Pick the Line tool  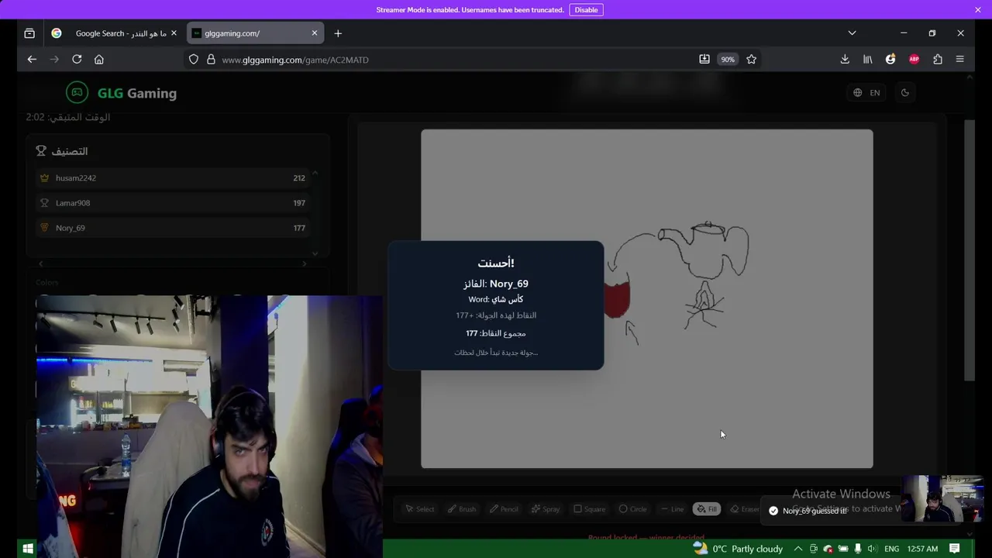click(x=672, y=509)
